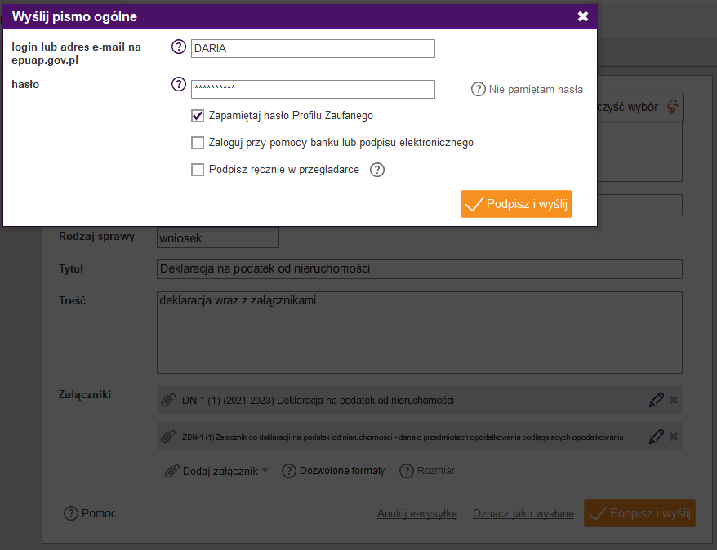Open the Rodzaj sprawy field
Viewport: 717px width, 550px height.
[218, 238]
